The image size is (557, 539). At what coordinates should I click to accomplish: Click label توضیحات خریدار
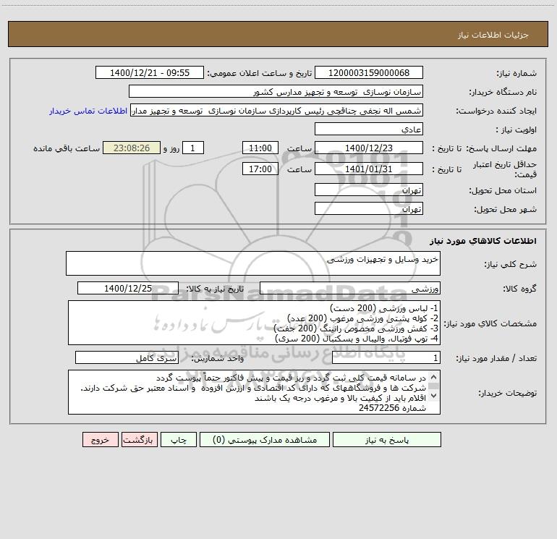[x=507, y=393]
